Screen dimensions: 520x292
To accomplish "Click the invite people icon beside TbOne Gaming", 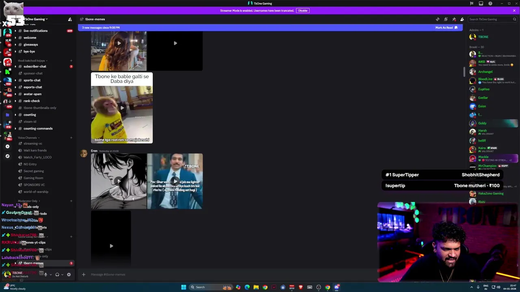I will [x=70, y=19].
